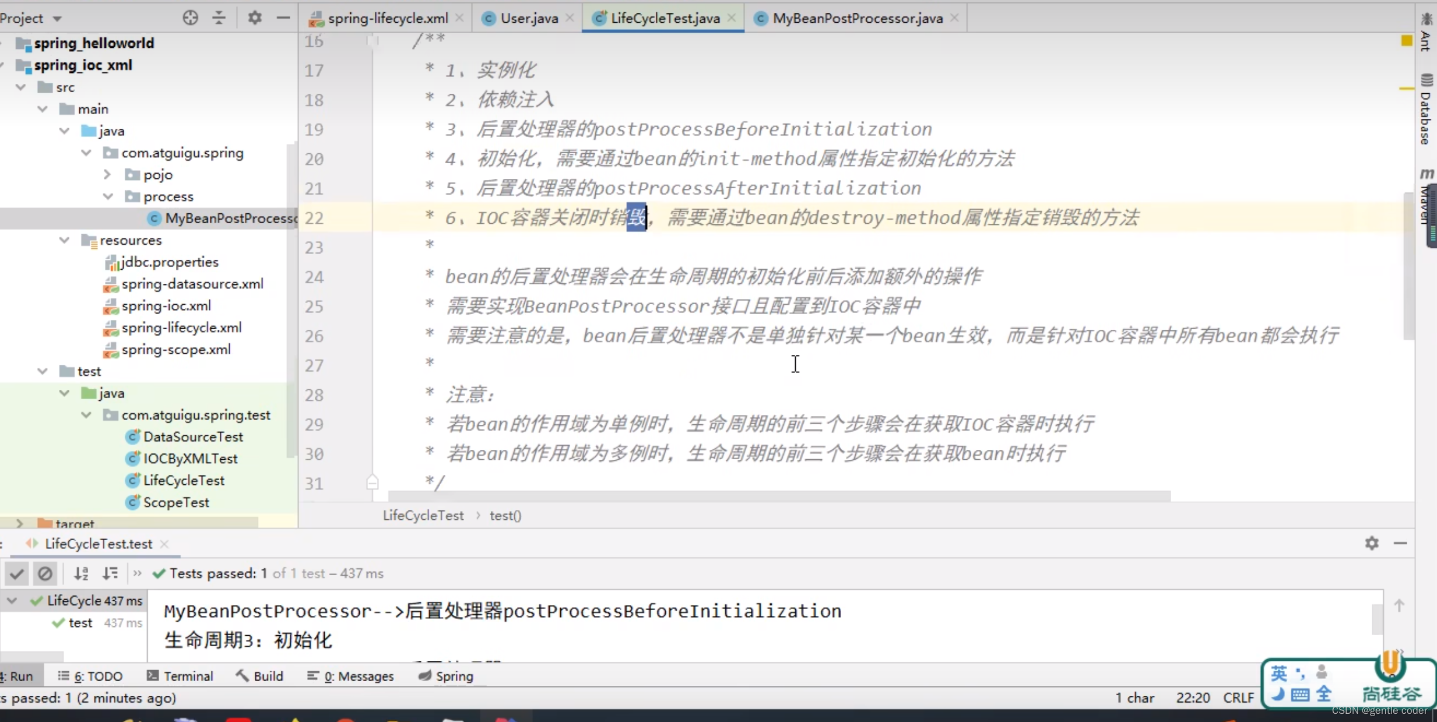Collapse the src folder
This screenshot has width=1437, height=722.
[21, 87]
